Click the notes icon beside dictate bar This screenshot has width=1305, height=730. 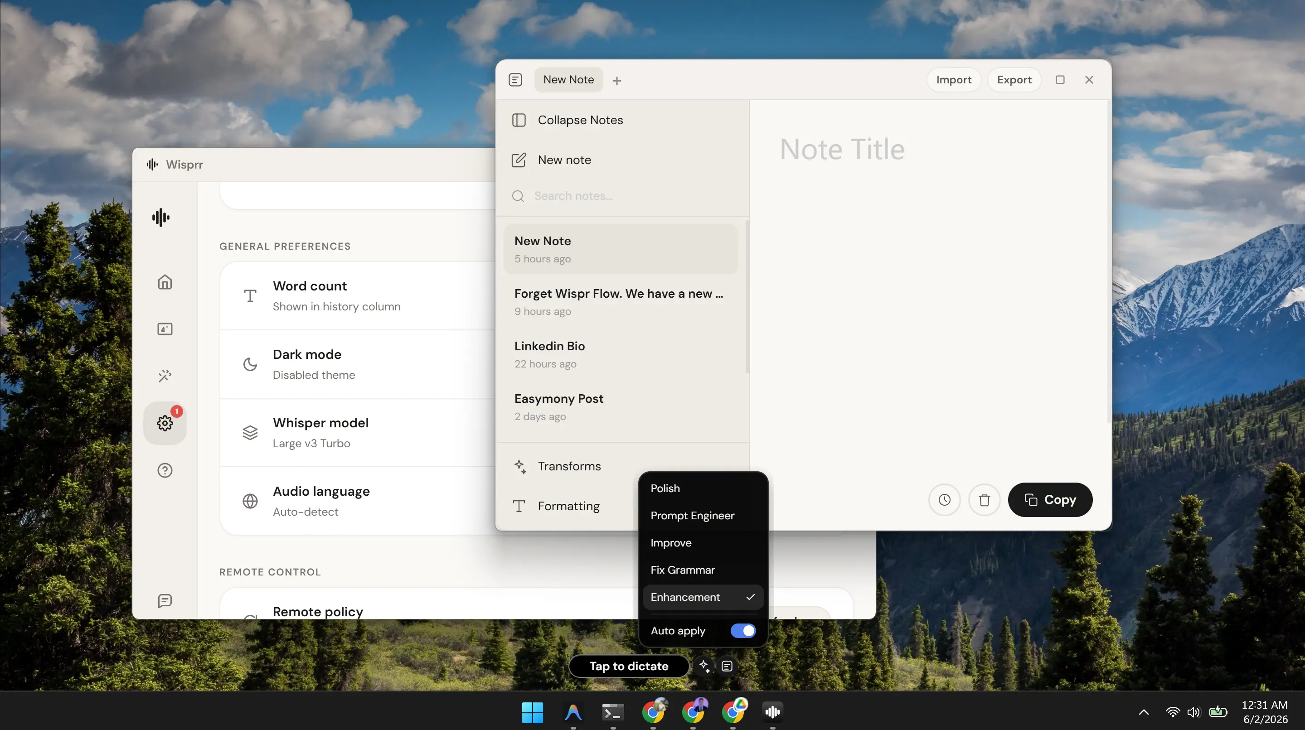pos(727,666)
